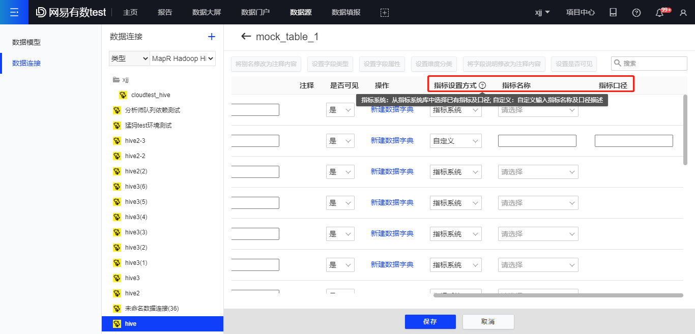Click the user profile icon at top right
This screenshot has height=334, width=695.
pos(683,13)
